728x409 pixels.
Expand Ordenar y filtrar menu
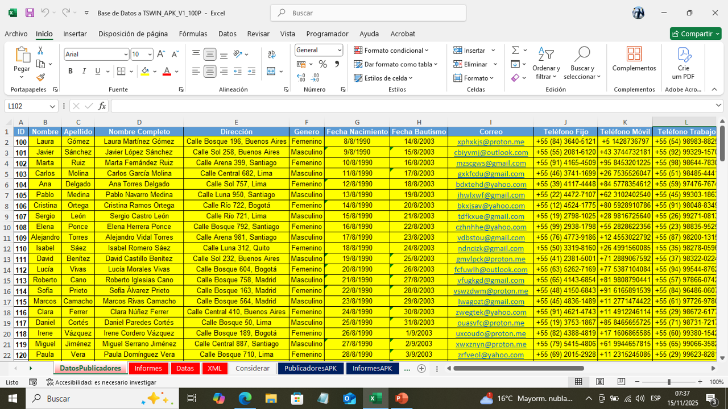(x=546, y=62)
